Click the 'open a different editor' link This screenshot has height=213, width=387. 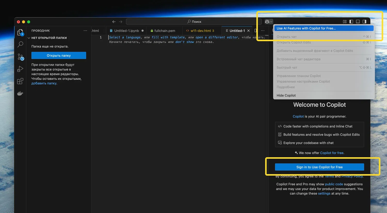[217, 37]
